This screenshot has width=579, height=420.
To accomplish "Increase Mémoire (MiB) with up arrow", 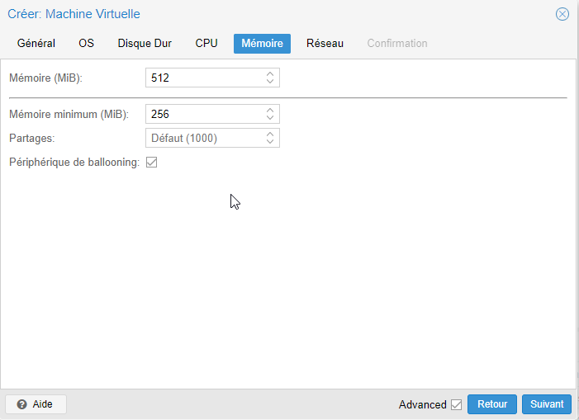I will tap(270, 73).
